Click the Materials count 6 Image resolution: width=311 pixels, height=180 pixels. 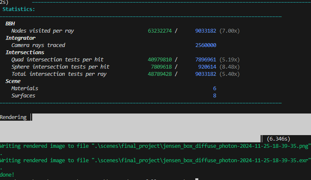214,89
